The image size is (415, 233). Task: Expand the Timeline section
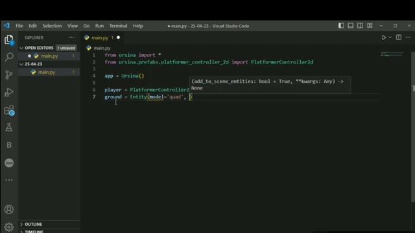pyautogui.click(x=34, y=231)
